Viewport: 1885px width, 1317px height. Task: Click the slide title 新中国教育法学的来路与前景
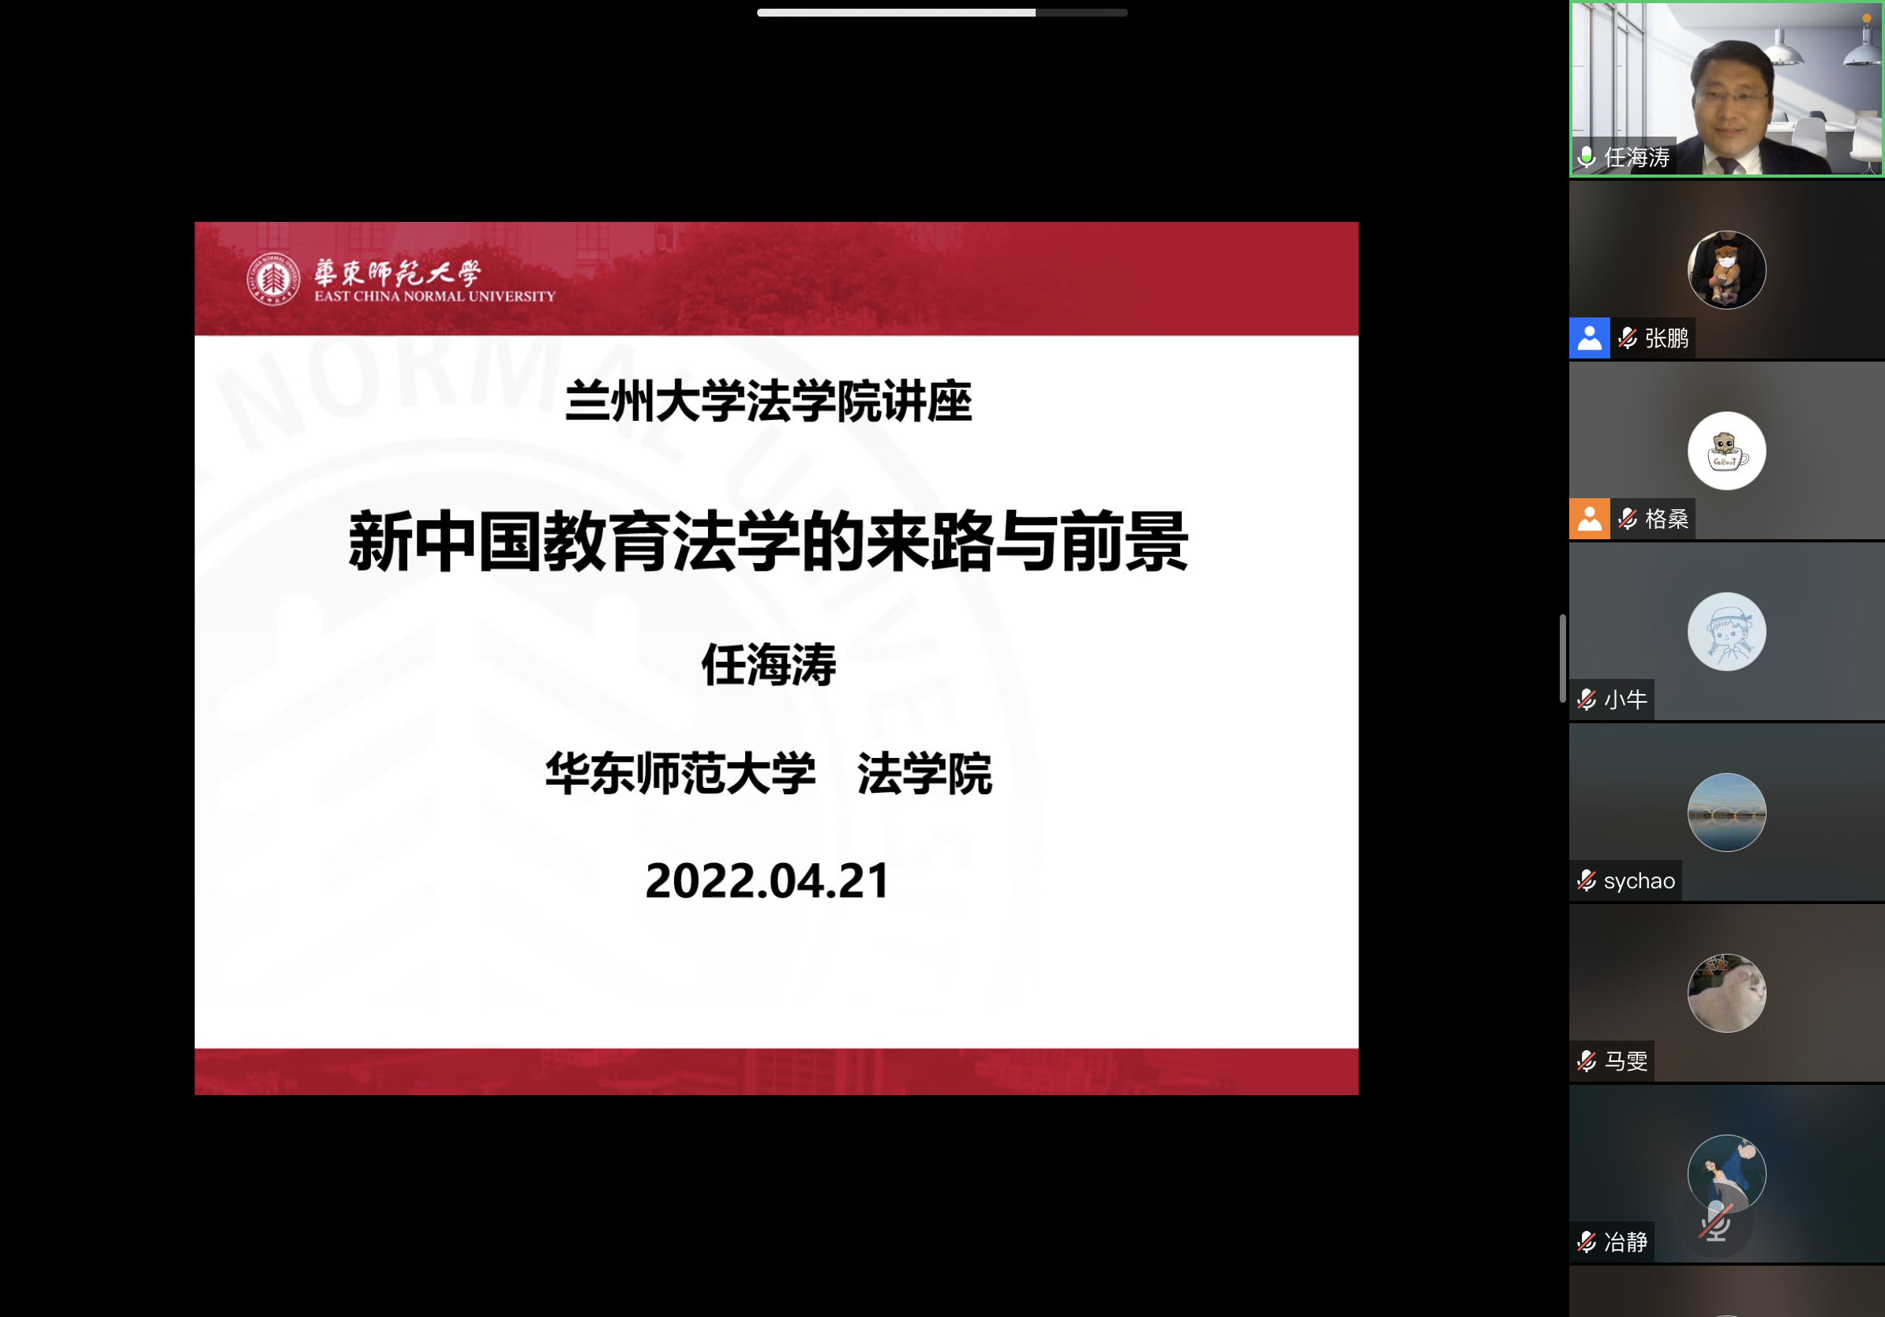(769, 541)
